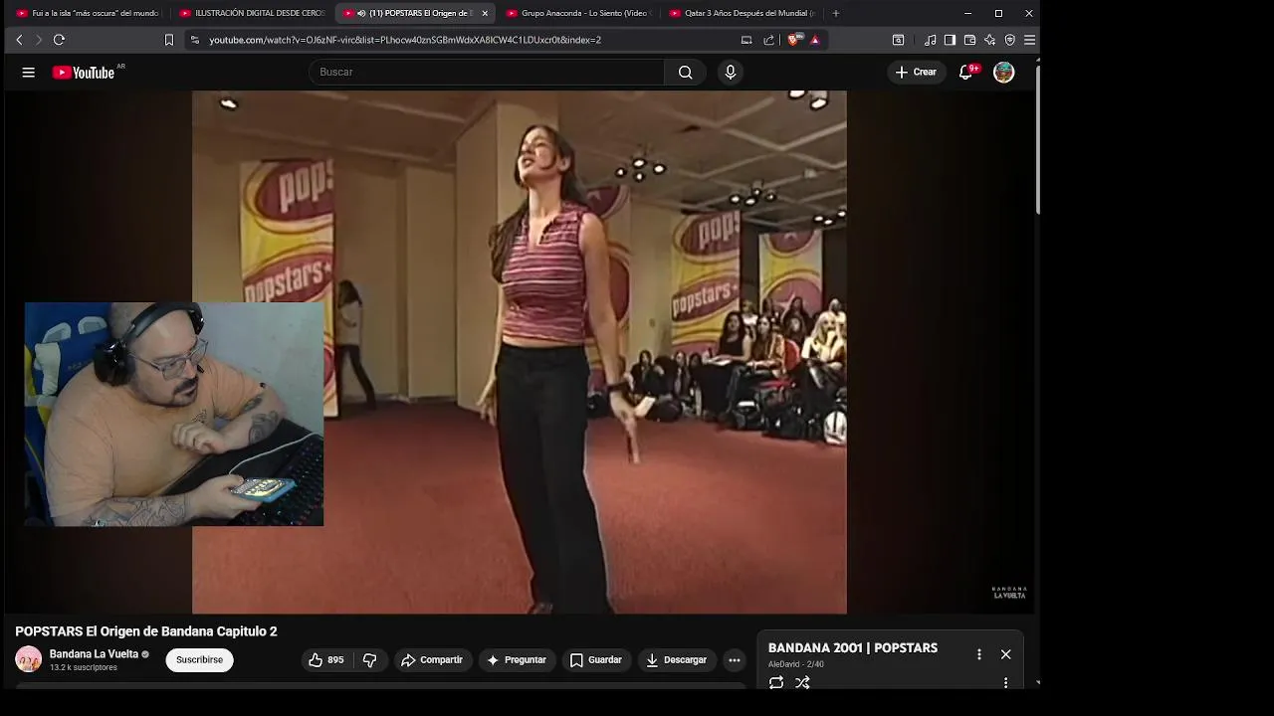This screenshot has width=1274, height=716.
Task: Toggle the browser sidebar panel icon
Action: [x=950, y=40]
